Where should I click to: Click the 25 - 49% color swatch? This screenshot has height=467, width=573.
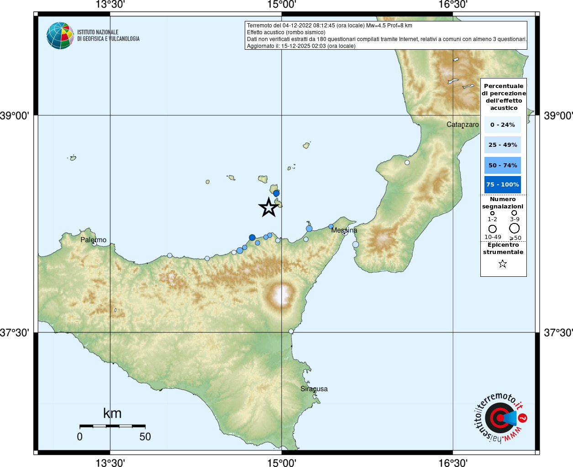[x=503, y=145]
